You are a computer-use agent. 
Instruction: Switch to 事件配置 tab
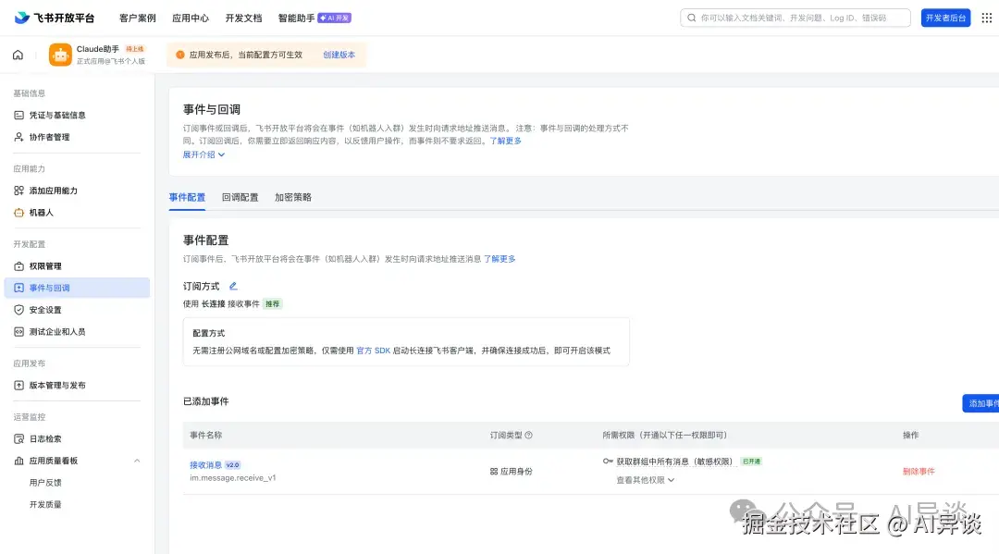187,197
